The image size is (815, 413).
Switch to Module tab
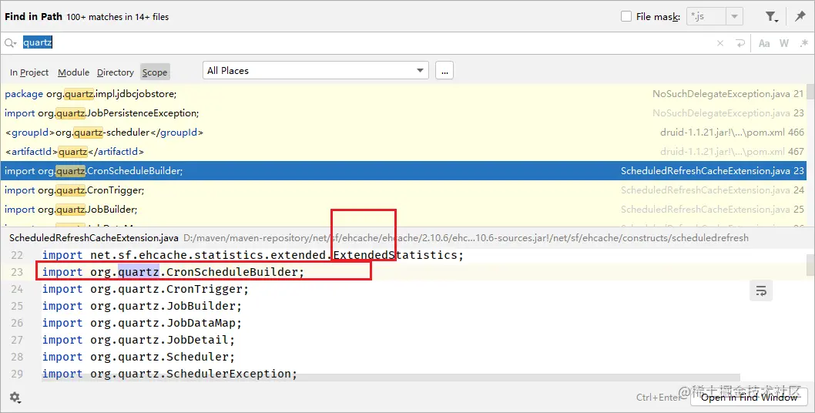[x=73, y=72]
